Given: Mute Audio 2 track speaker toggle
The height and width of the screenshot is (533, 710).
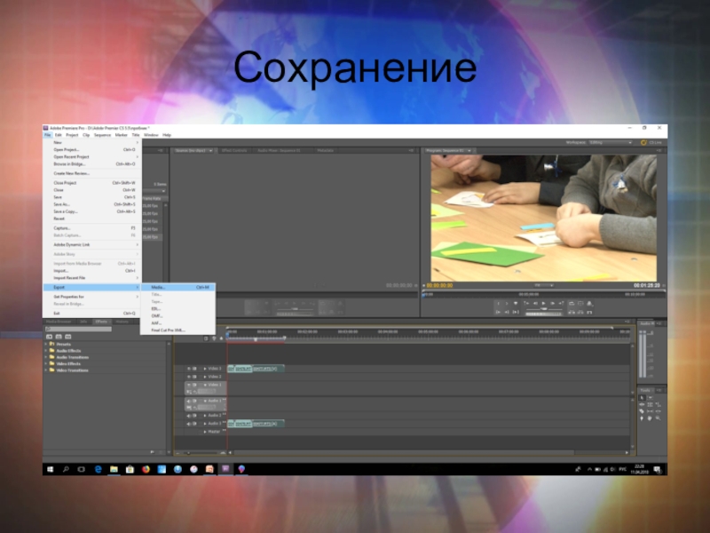Looking at the screenshot, I should click(x=189, y=415).
